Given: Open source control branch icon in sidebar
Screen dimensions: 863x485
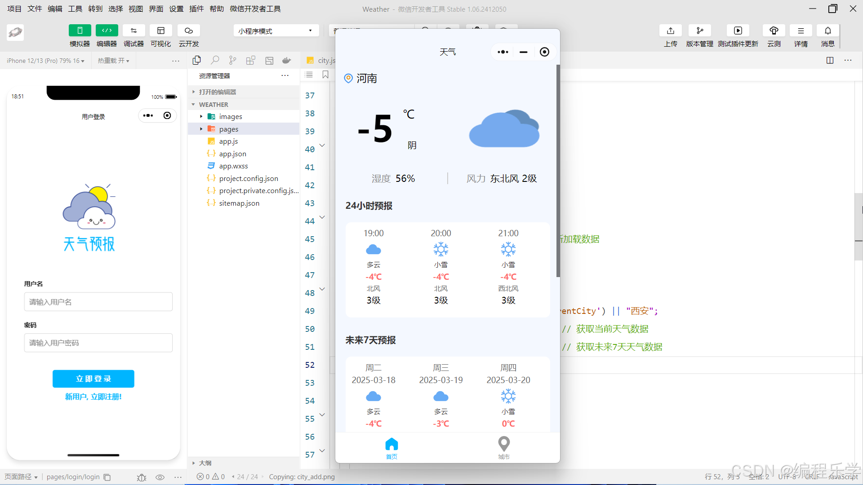Looking at the screenshot, I should coord(232,60).
